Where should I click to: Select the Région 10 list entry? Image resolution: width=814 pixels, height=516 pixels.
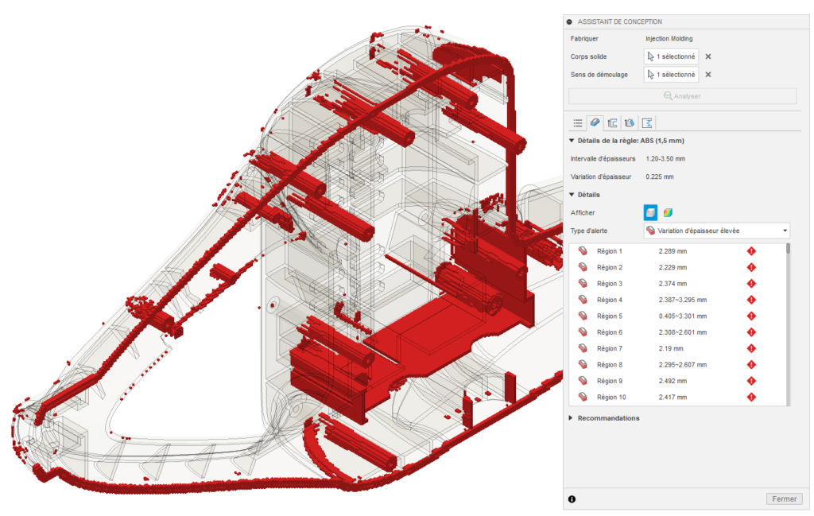click(611, 397)
